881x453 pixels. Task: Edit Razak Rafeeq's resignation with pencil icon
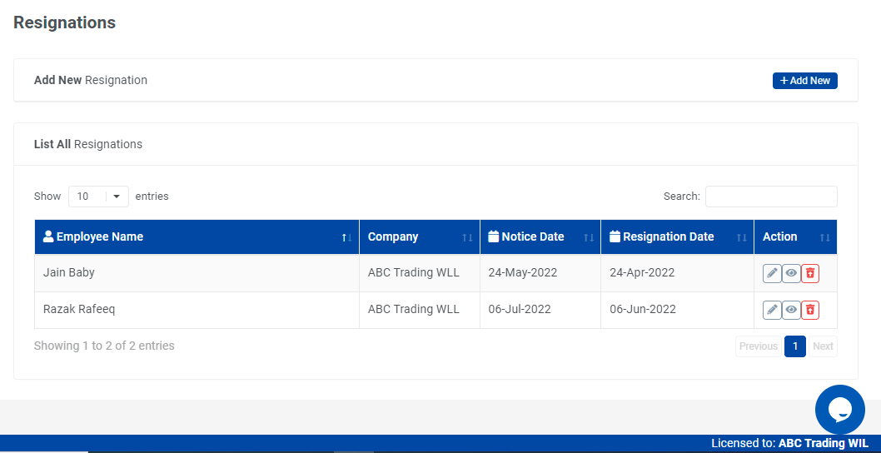[772, 310]
